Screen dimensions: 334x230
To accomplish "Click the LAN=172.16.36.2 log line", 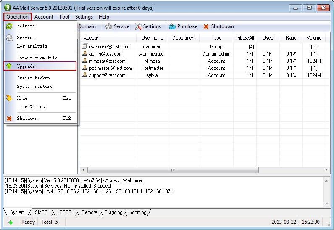I will (x=89, y=191).
